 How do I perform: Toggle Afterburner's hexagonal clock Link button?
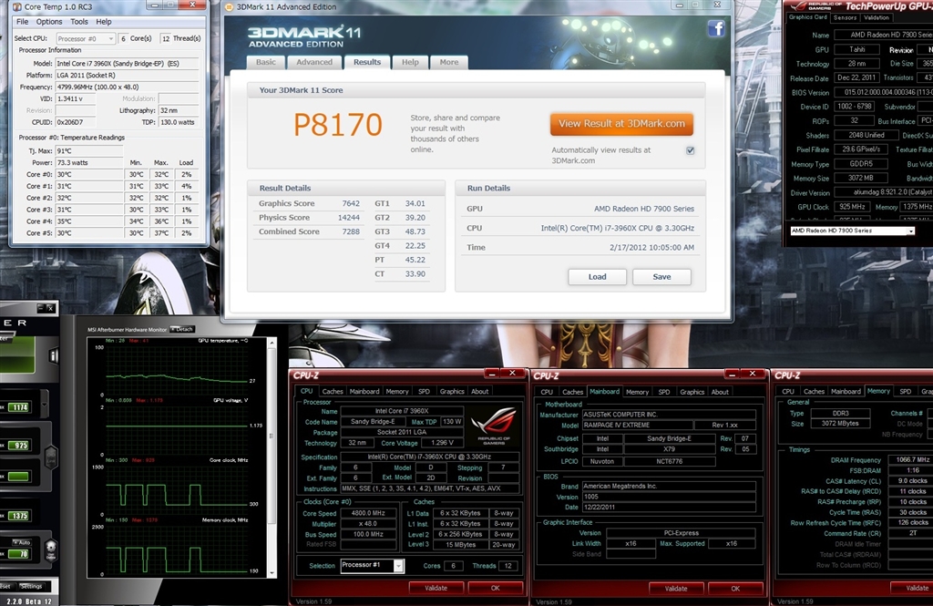point(52,457)
